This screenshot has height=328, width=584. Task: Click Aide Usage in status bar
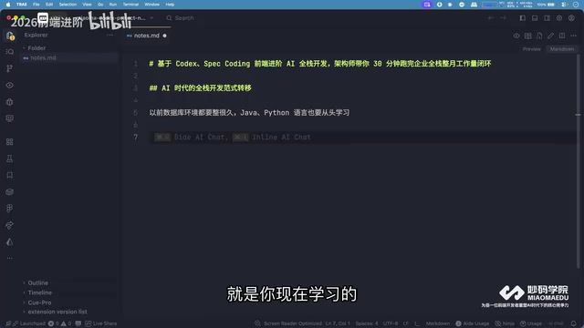[473, 323]
